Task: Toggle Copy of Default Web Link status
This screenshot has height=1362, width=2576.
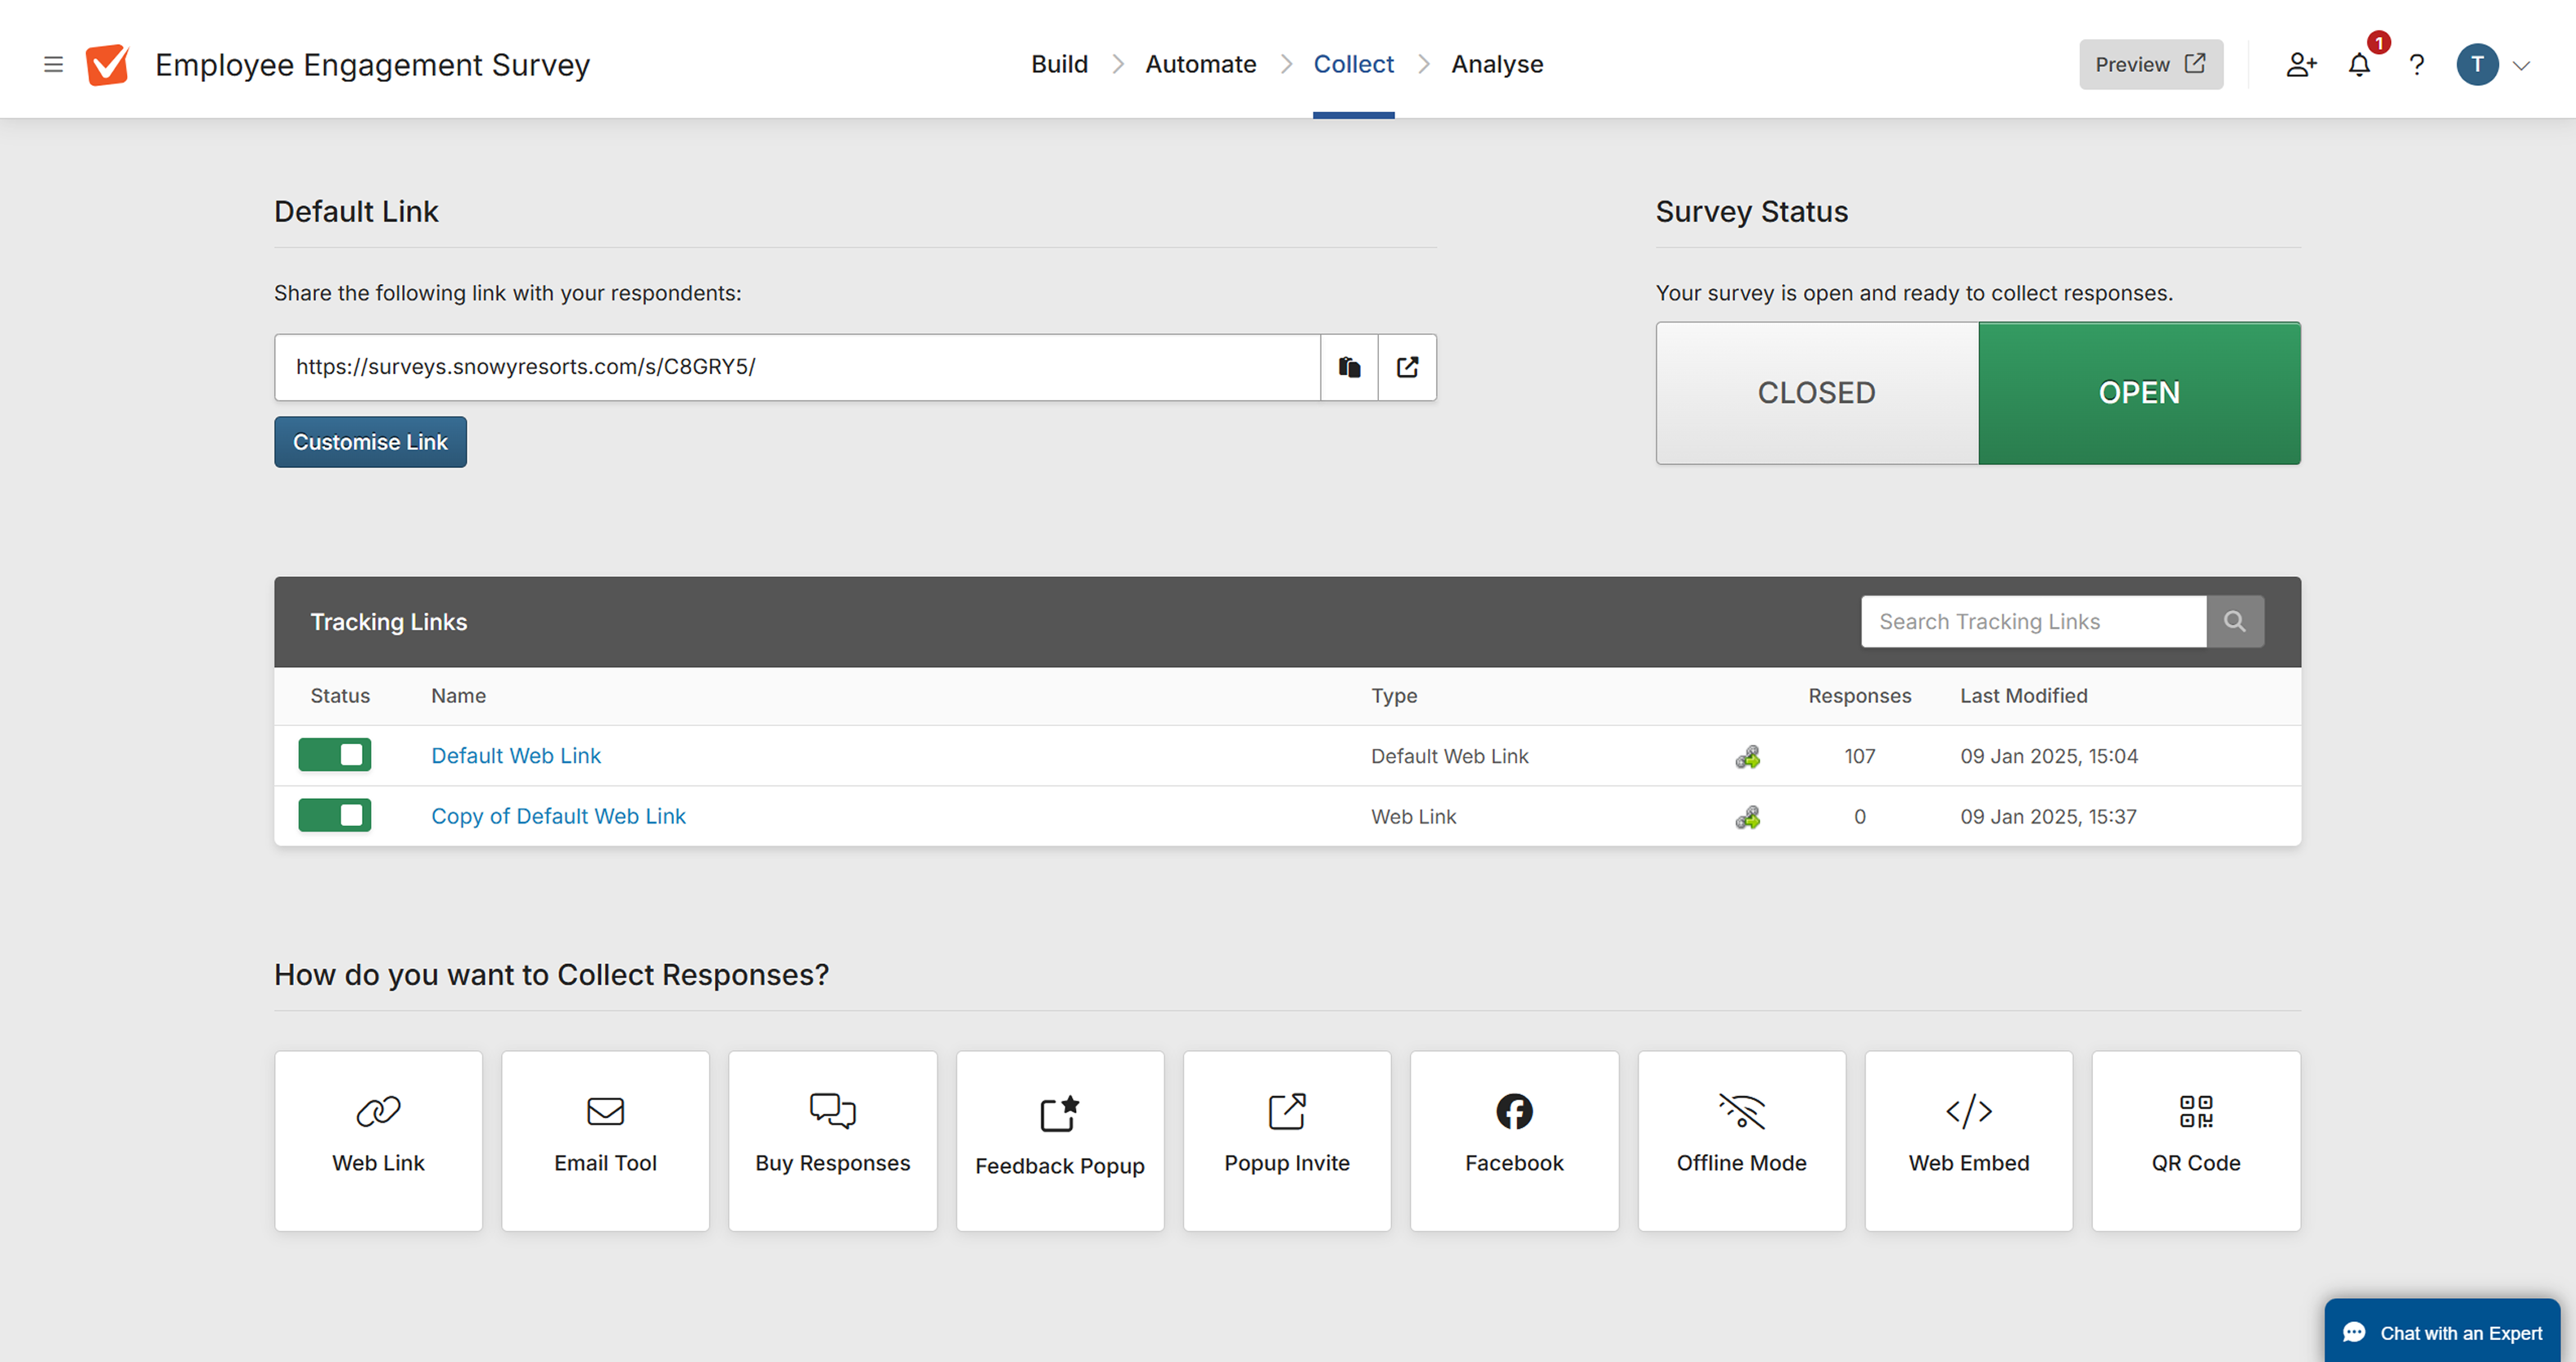Action: (335, 815)
